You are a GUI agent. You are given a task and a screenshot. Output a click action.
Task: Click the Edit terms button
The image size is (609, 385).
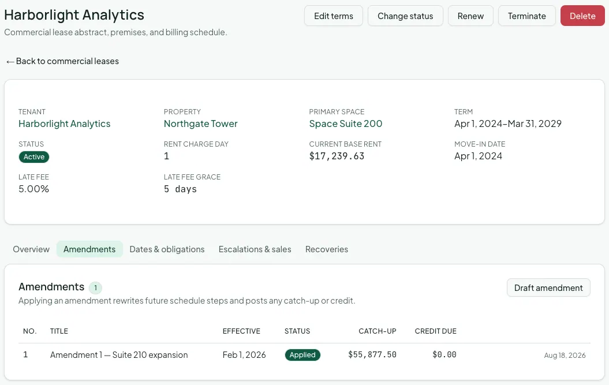coord(333,16)
